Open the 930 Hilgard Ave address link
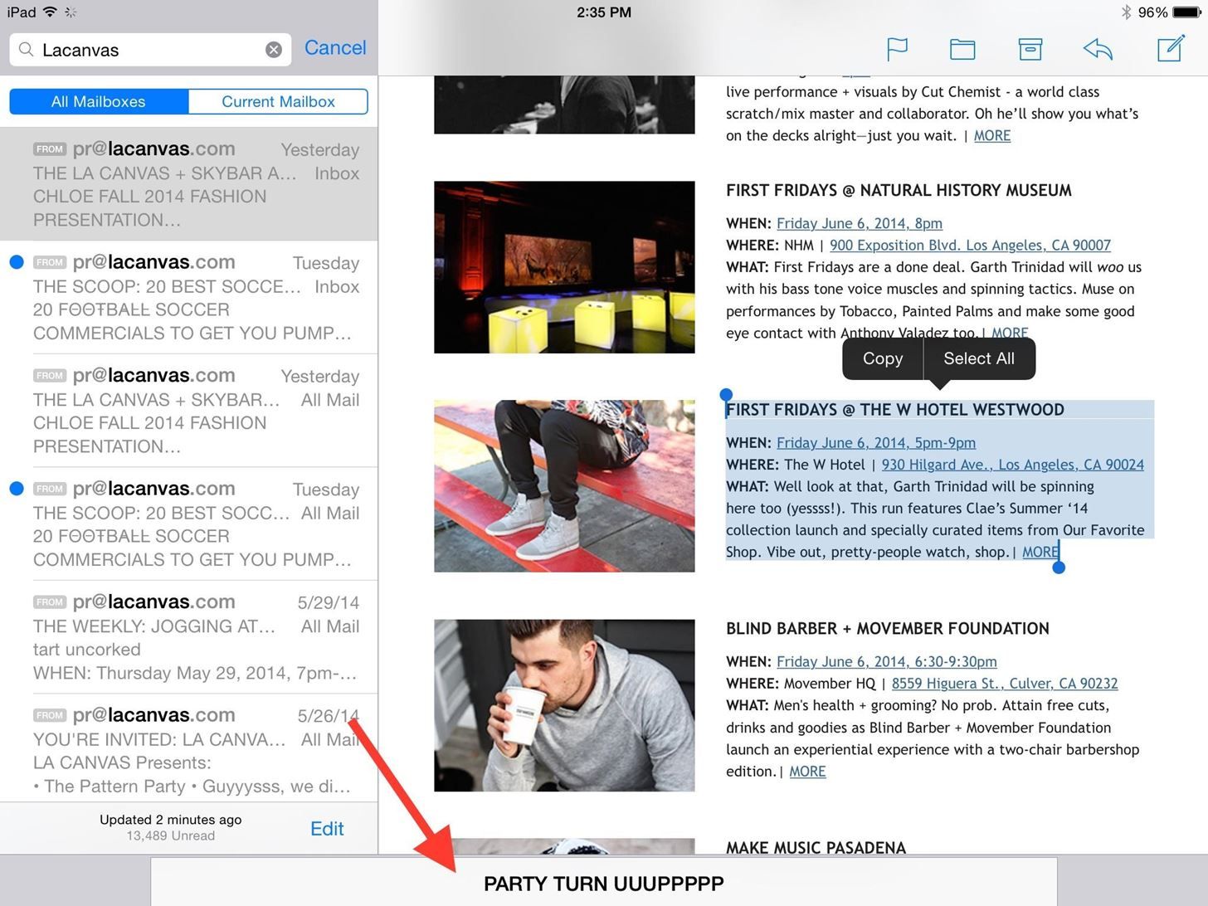The height and width of the screenshot is (906, 1208). [1014, 464]
